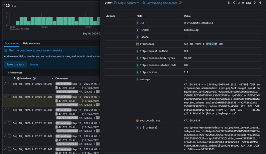Click the _score number type icon

point(137,37)
